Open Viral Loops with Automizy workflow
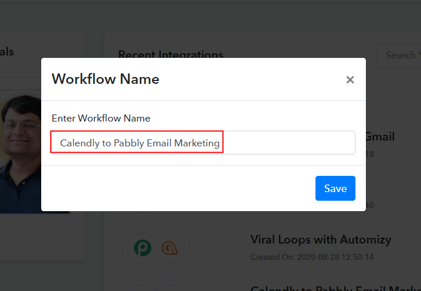This screenshot has width=421, height=291. (321, 240)
